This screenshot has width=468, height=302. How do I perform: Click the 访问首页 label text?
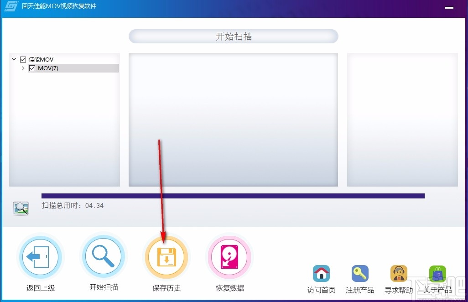pyautogui.click(x=321, y=290)
